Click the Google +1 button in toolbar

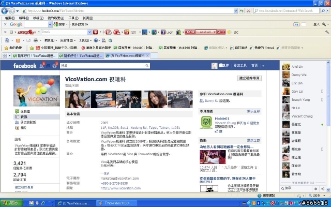coord(296,24)
